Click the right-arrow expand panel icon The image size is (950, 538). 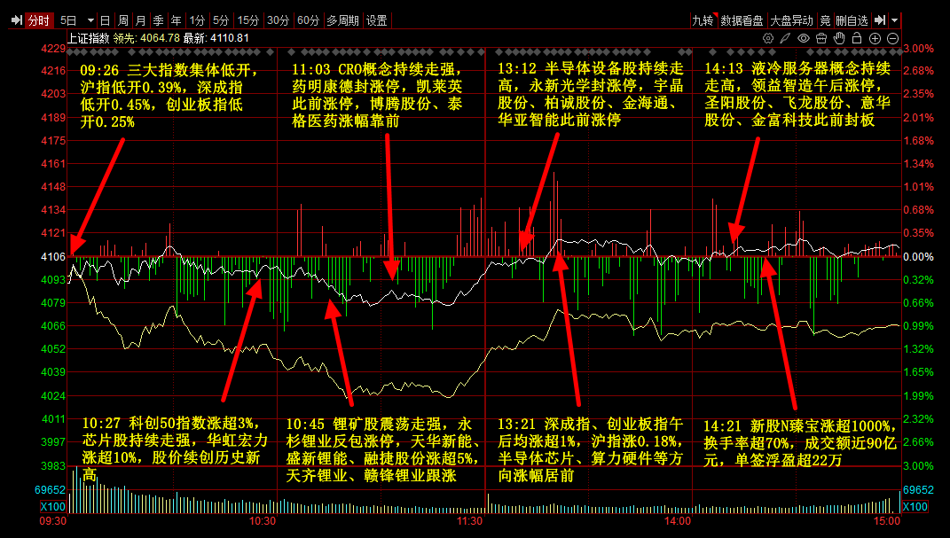click(880, 20)
